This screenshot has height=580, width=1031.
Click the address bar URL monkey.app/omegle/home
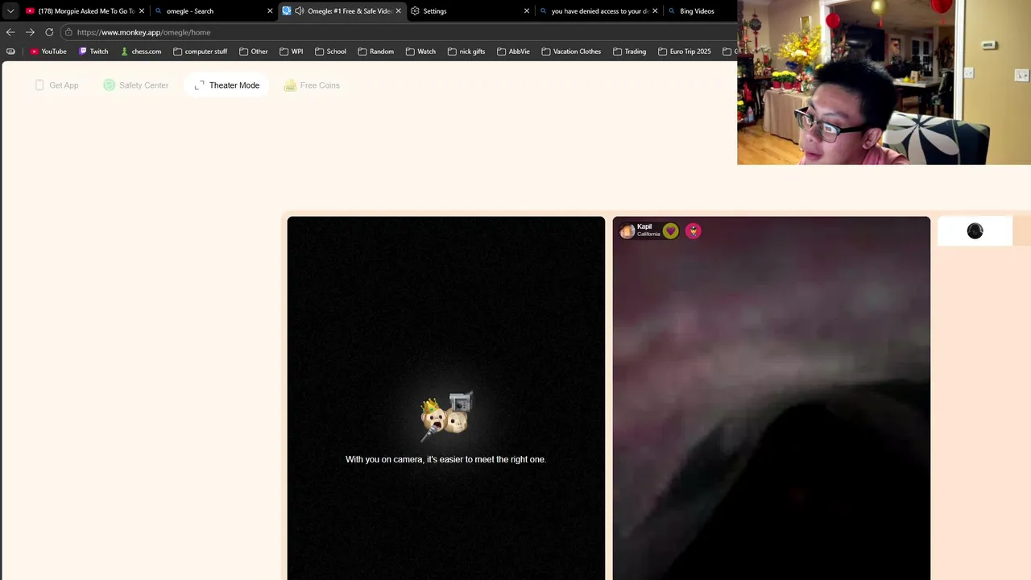coord(143,32)
